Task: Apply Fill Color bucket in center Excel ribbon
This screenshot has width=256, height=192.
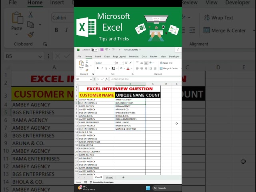Action: 121,68
